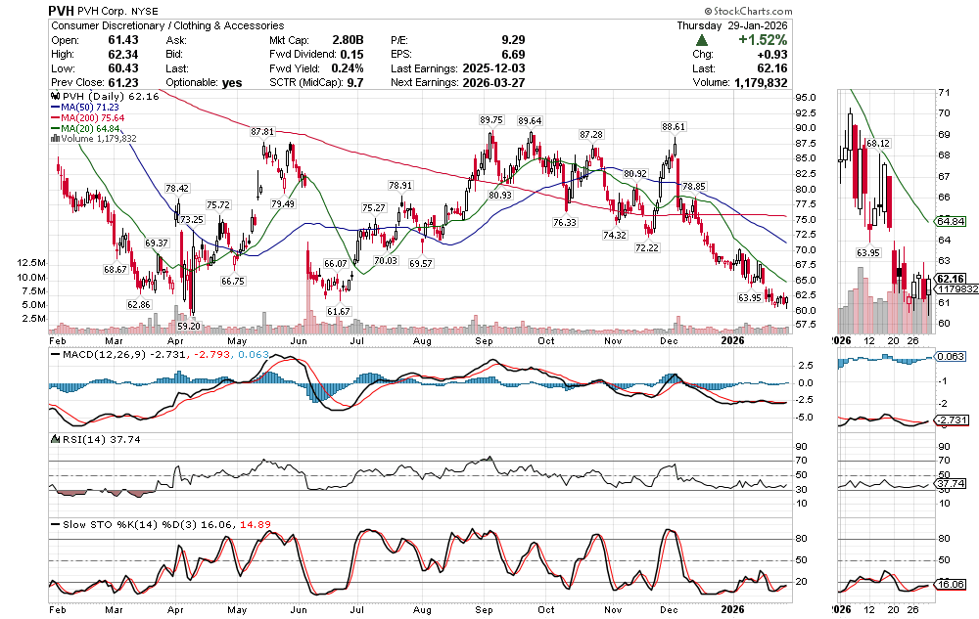This screenshot has height=619, width=979.
Task: Click the green MA(20) legend line marker
Action: tap(55, 129)
